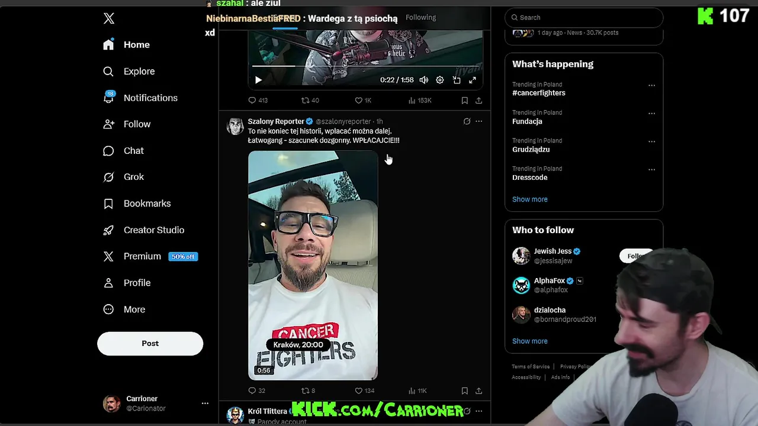The image size is (758, 426).
Task: Open trending topic Grudziądzu
Action: (x=531, y=150)
